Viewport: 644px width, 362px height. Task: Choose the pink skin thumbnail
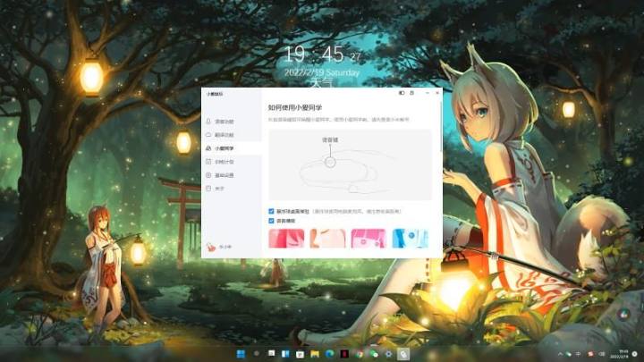click(369, 239)
